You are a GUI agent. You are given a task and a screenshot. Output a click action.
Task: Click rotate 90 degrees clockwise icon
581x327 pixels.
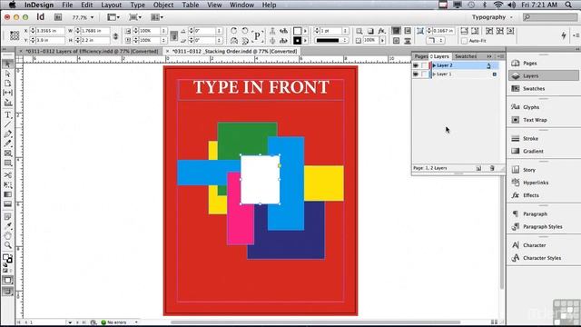pos(233,31)
